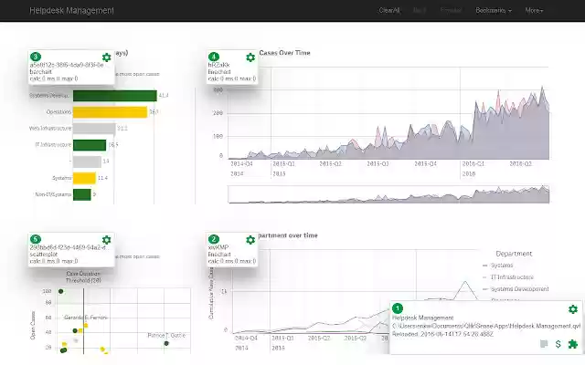
Task: Click the dollar sign variables icon
Action: (558, 344)
